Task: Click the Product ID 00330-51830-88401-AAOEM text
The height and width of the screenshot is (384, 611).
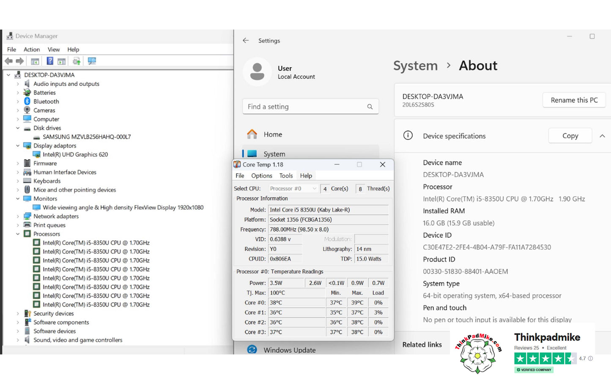Action: (x=466, y=272)
